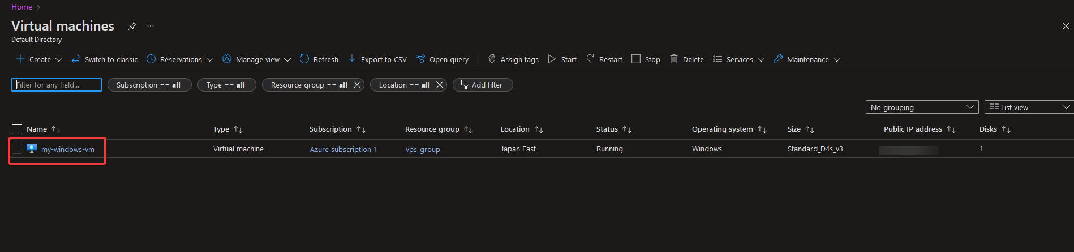
Task: Go to Home breadcrumb
Action: click(22, 7)
